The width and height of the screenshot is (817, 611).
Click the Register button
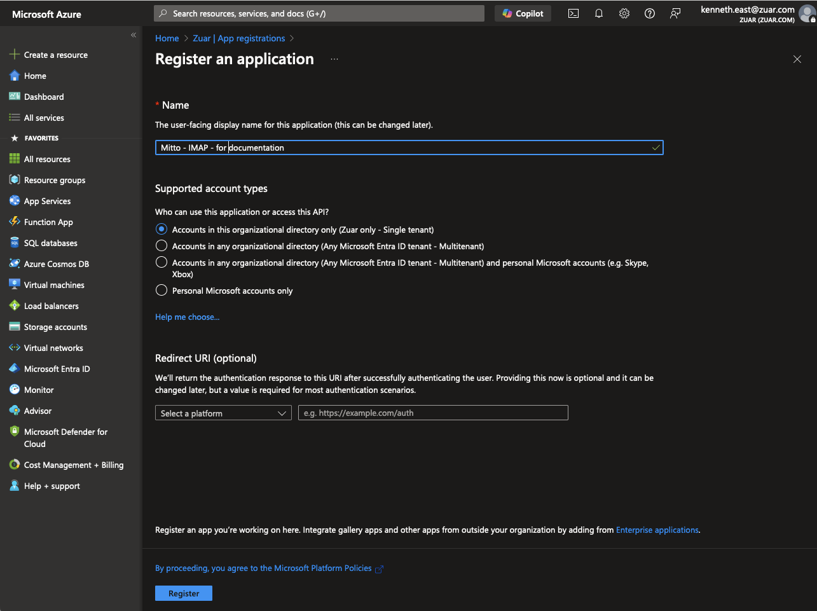(x=184, y=593)
